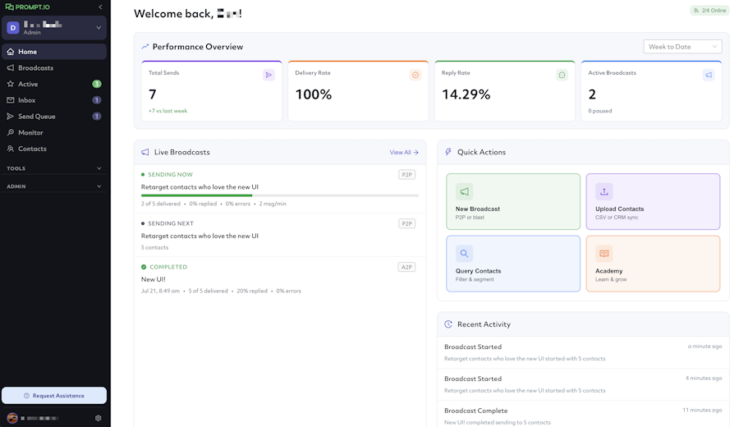The height and width of the screenshot is (427, 739).
Task: Click the Home house icon
Action: [11, 52]
